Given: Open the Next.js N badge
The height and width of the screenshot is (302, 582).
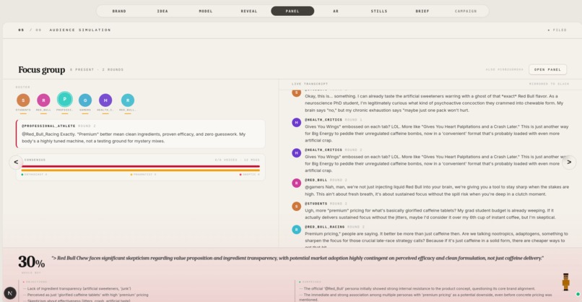Looking at the screenshot, I should coord(10,293).
